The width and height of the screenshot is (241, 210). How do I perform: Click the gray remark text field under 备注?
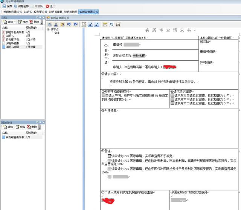point(120,177)
